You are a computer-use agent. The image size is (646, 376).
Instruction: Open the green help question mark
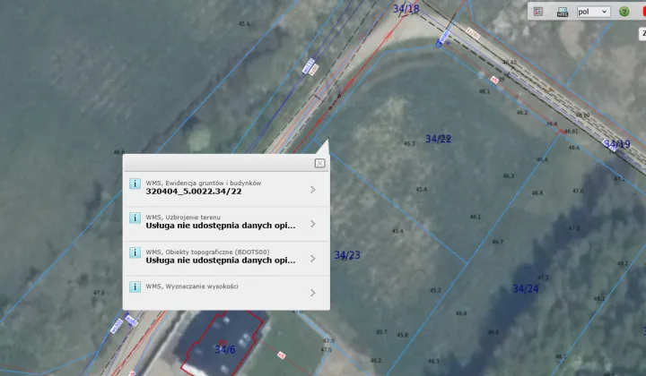pos(624,12)
